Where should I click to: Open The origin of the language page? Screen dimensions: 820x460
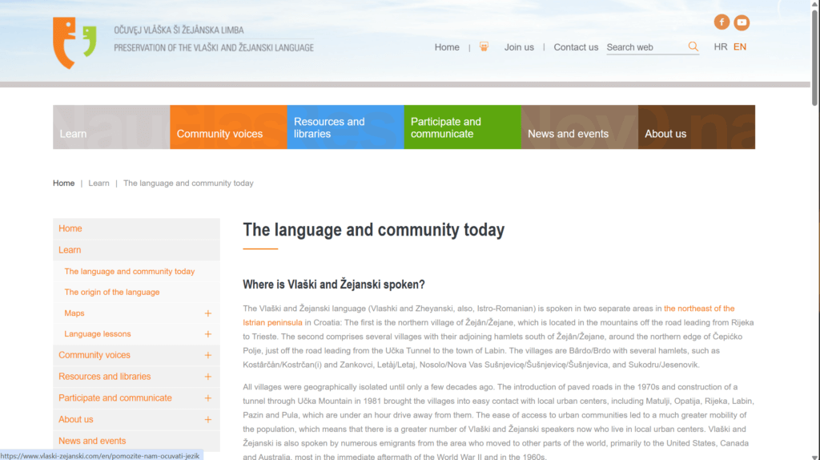[112, 293]
